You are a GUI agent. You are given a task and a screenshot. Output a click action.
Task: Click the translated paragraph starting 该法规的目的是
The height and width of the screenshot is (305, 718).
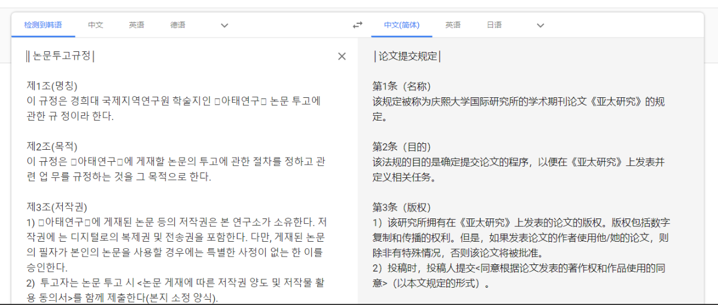(518, 170)
